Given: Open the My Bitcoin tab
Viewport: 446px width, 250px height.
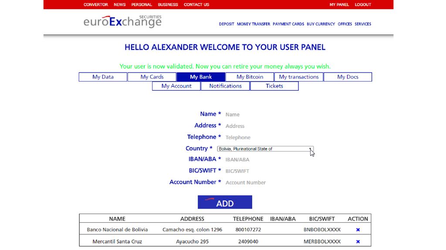Looking at the screenshot, I should point(250,77).
